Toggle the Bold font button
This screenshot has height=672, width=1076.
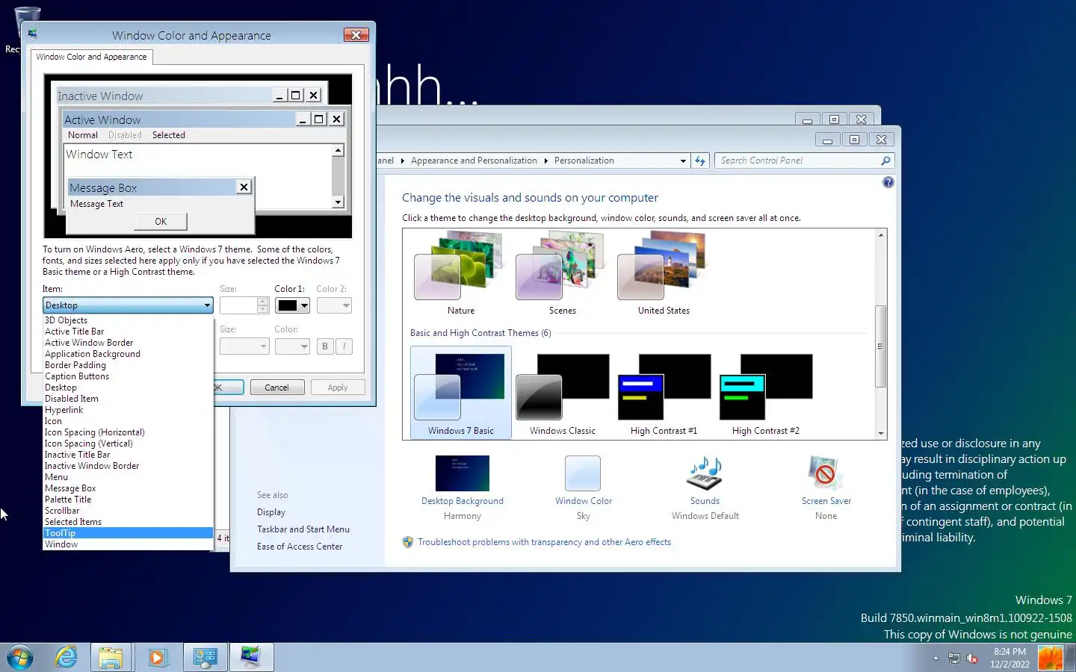325,346
